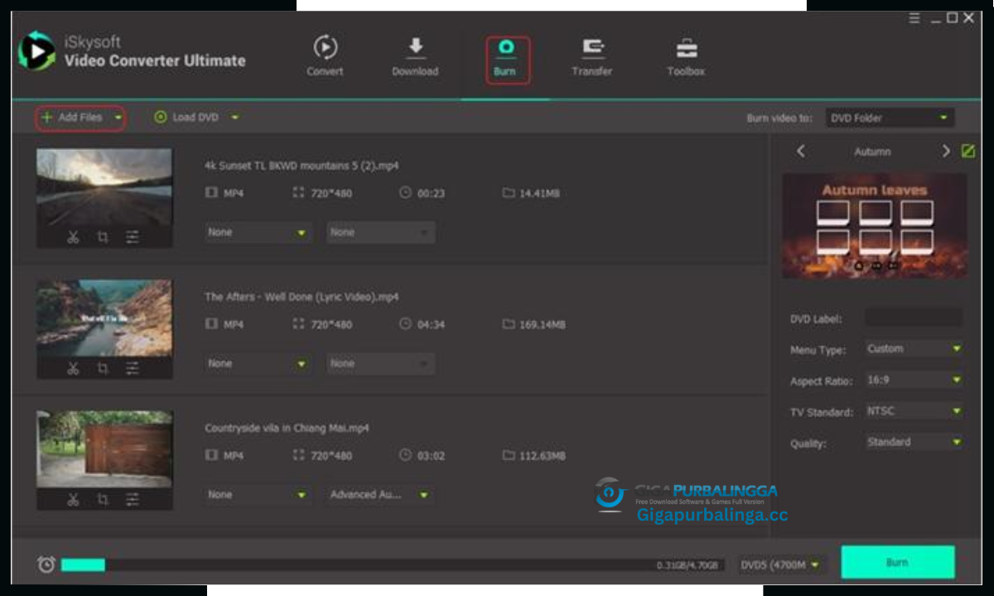Open the Menu Type Custom dropdown
Viewport: 994px width, 596px height.
click(914, 348)
